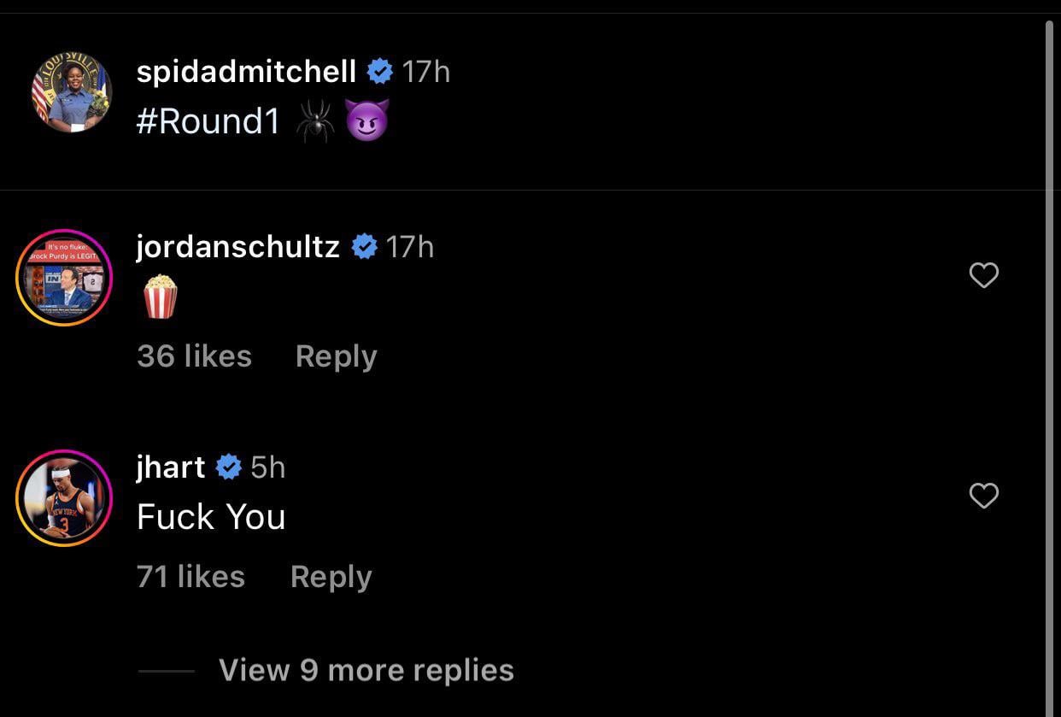The image size is (1061, 717).
Task: Click the verified badge next to spidadmitchell
Action: (379, 72)
